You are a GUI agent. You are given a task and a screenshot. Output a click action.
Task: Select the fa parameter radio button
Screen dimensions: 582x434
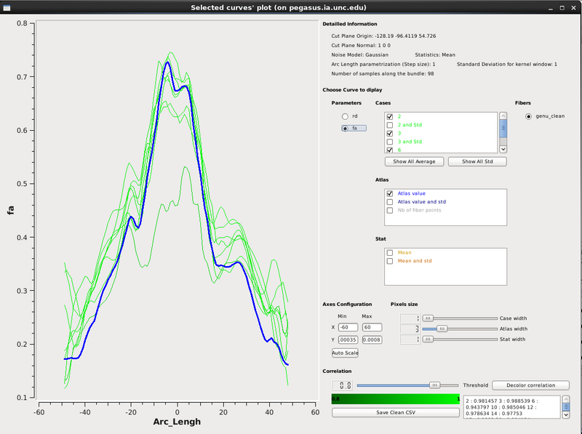(345, 128)
